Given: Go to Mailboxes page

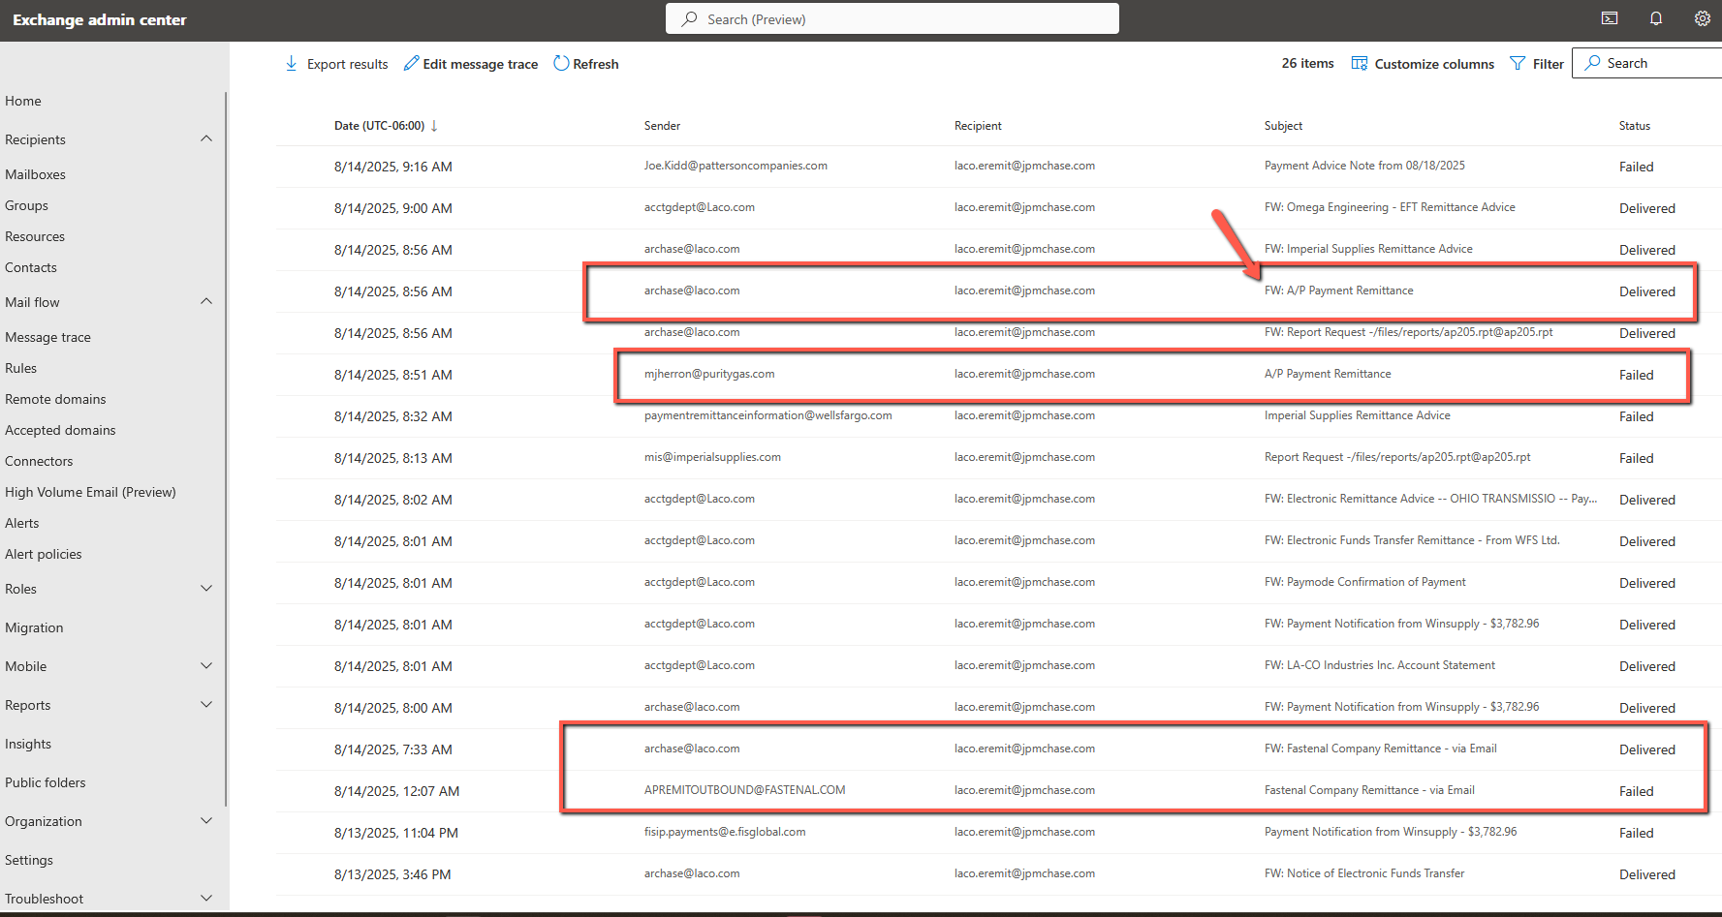Looking at the screenshot, I should (x=35, y=174).
